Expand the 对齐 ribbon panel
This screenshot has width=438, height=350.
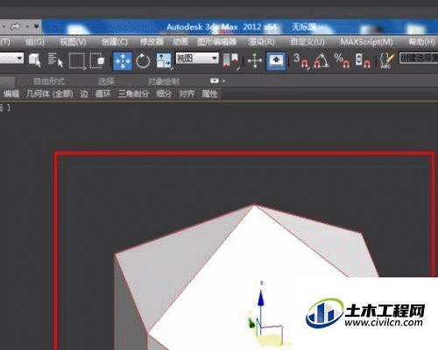pyautogui.click(x=187, y=94)
